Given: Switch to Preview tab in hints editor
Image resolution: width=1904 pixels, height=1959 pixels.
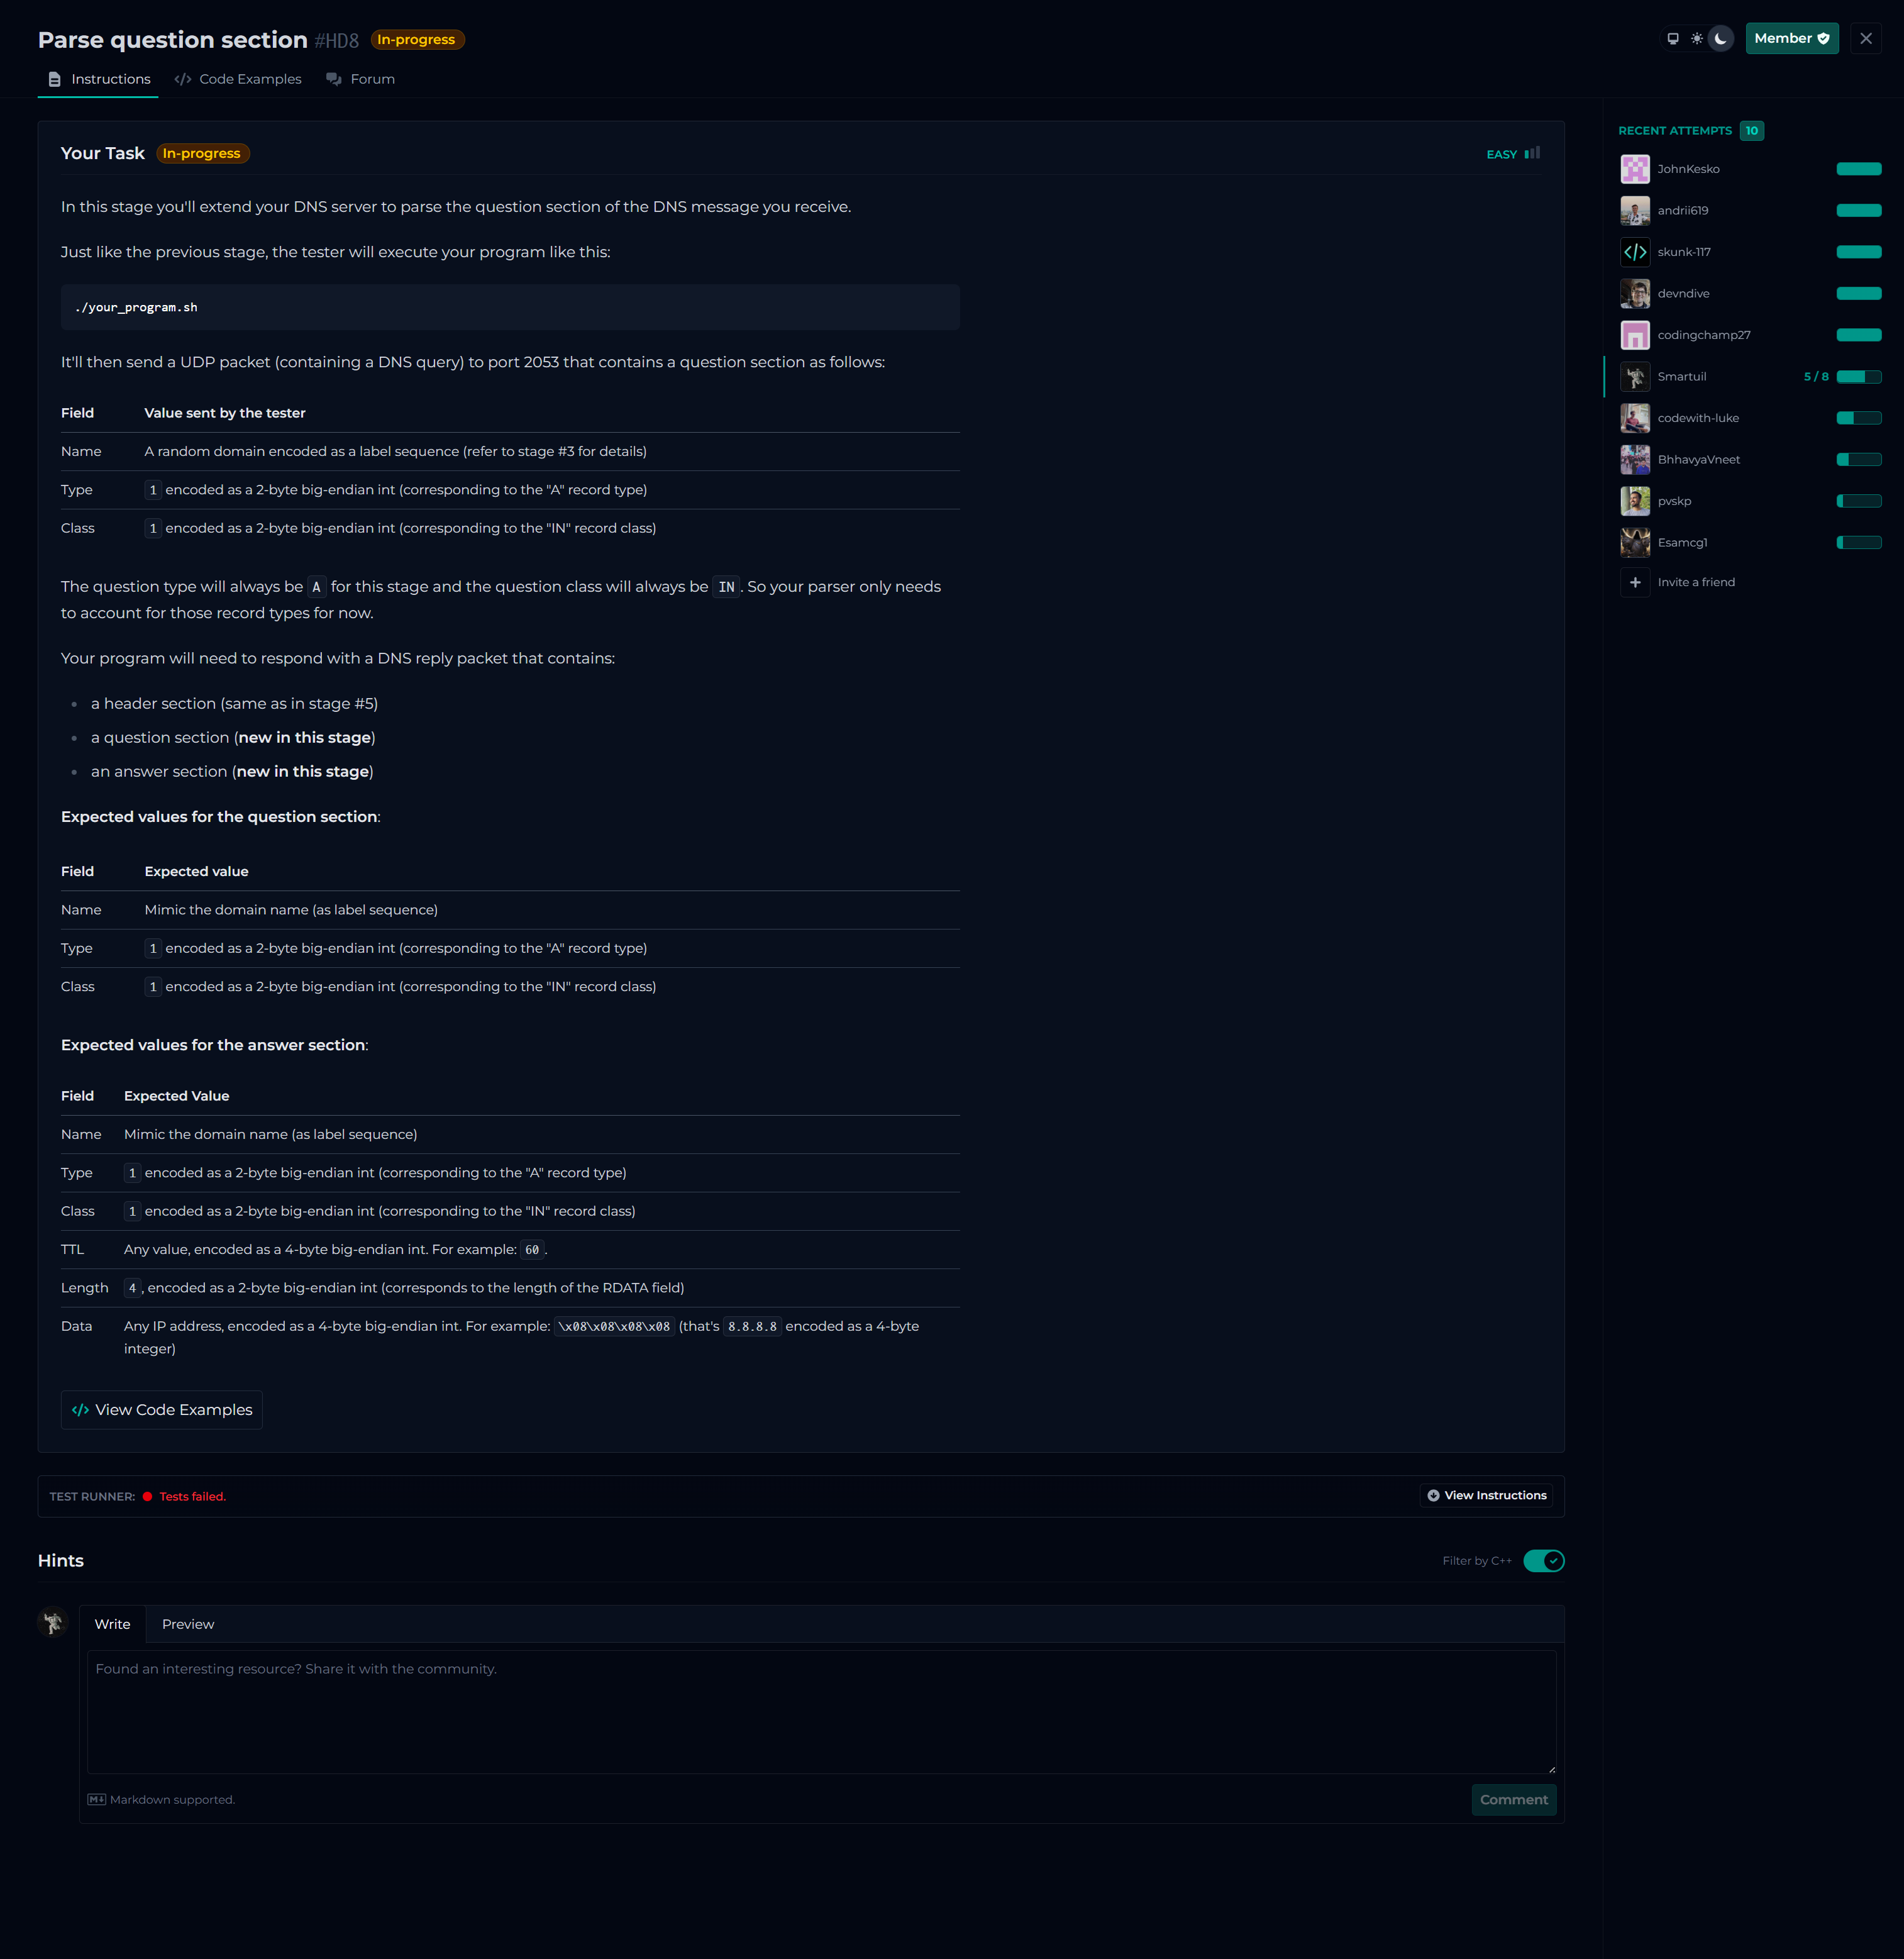Looking at the screenshot, I should [x=188, y=1624].
